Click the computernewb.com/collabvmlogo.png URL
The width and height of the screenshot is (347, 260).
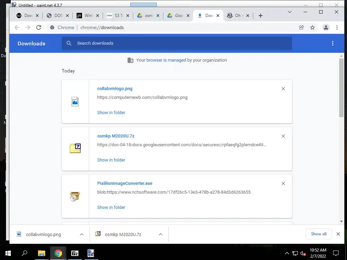click(142, 97)
